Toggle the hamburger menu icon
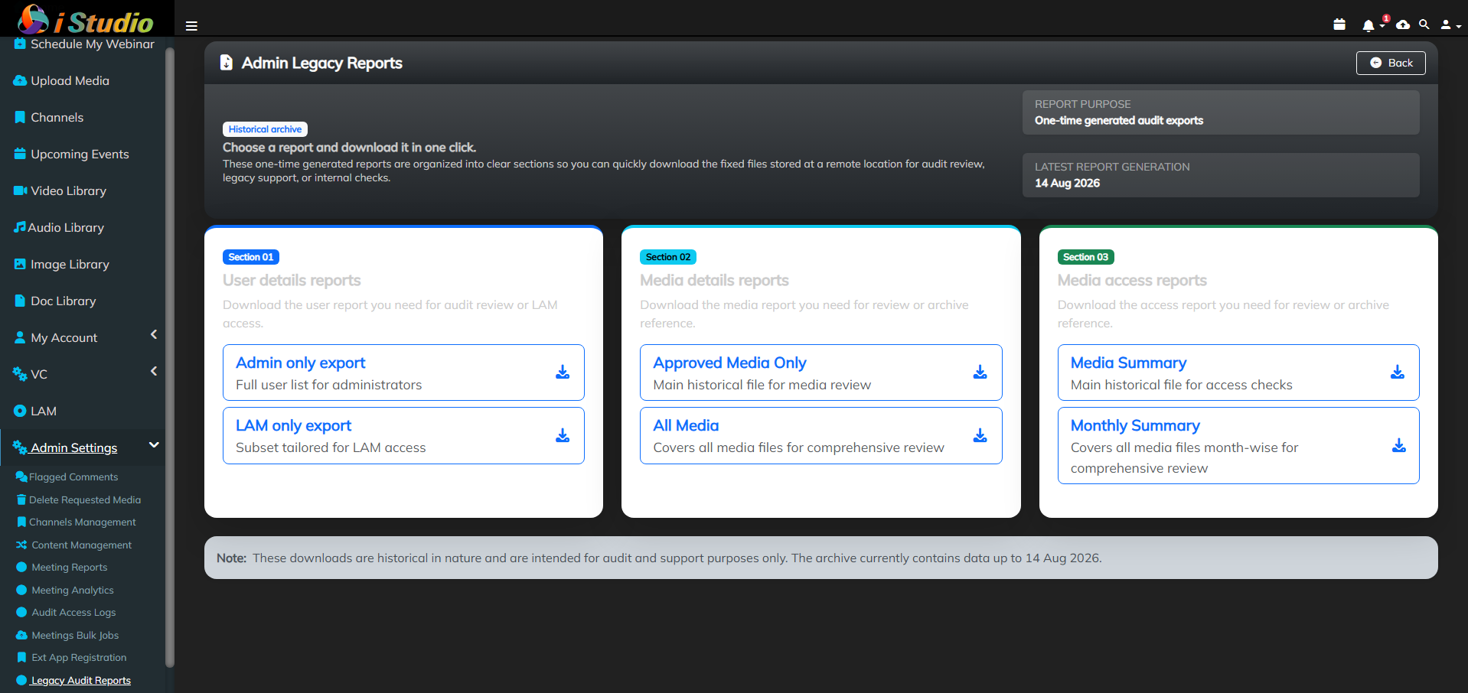Screen dimensions: 1468x693 (191, 26)
